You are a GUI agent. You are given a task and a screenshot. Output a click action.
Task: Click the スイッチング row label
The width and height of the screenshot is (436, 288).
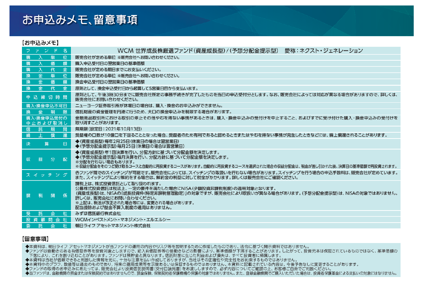tap(46, 175)
